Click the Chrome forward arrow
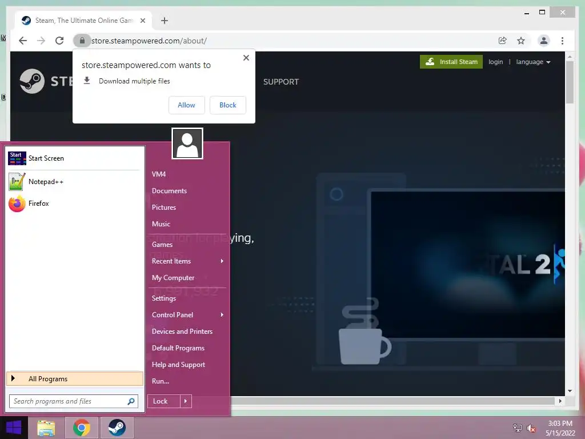Screen dimensions: 585x439 pos(41,41)
